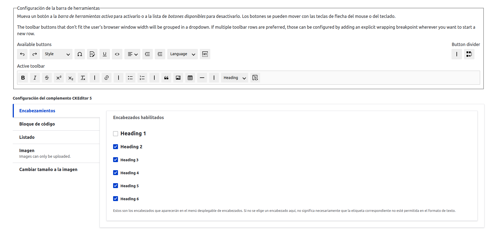Select the Source editing button with pencil
Viewport: 495px width, 230px height.
coord(92,54)
